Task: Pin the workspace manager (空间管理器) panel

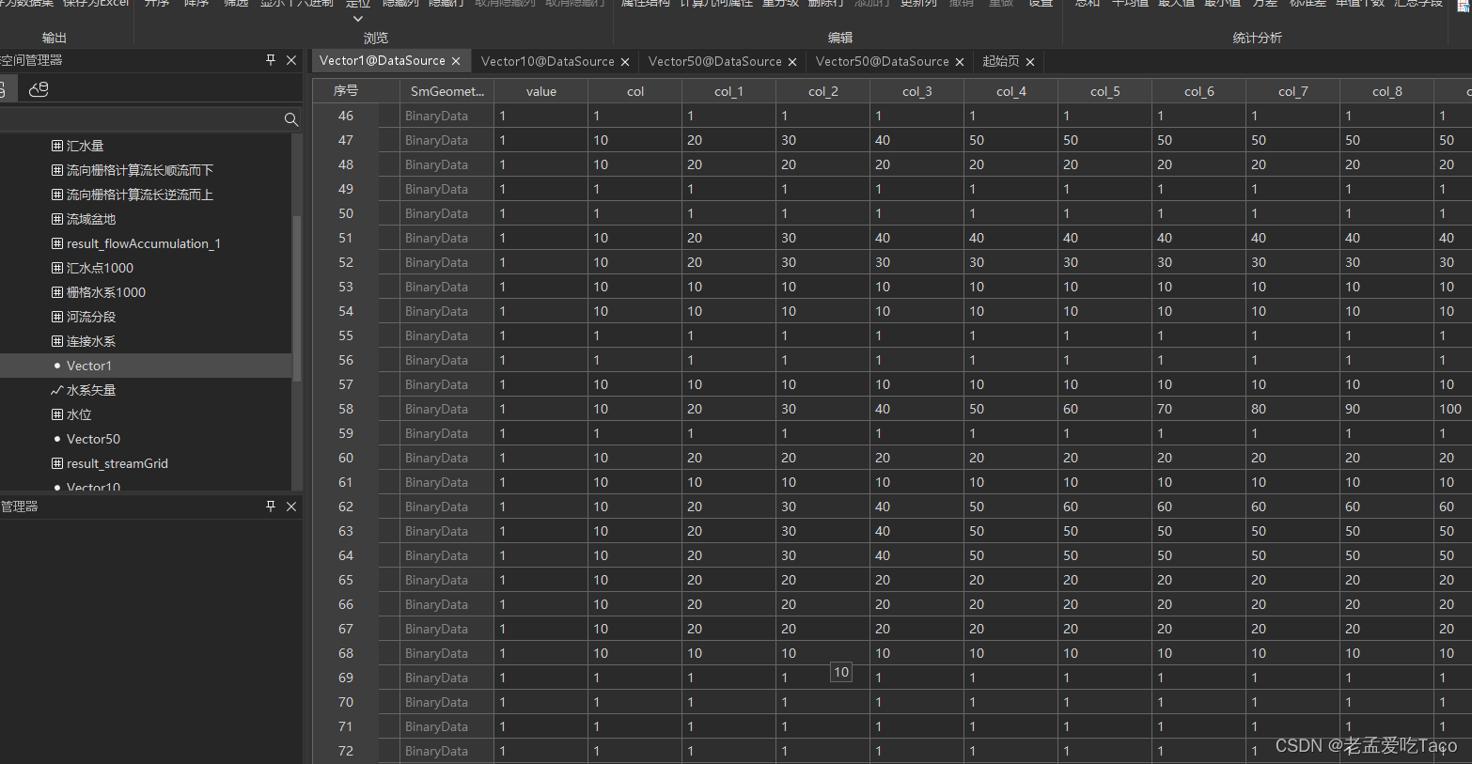Action: pyautogui.click(x=271, y=60)
